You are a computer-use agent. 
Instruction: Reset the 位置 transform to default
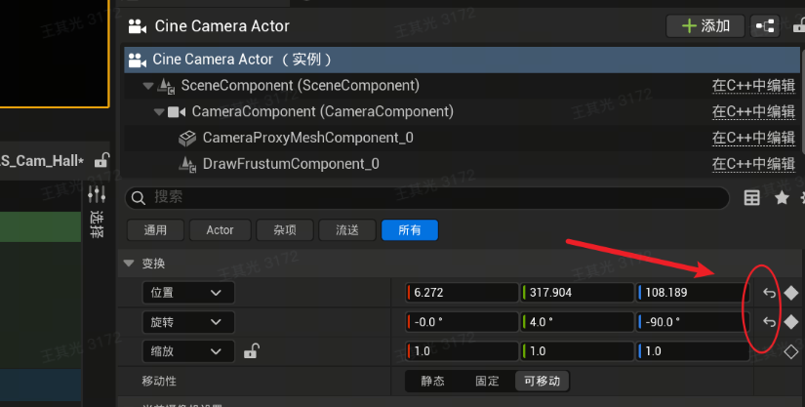[769, 293]
